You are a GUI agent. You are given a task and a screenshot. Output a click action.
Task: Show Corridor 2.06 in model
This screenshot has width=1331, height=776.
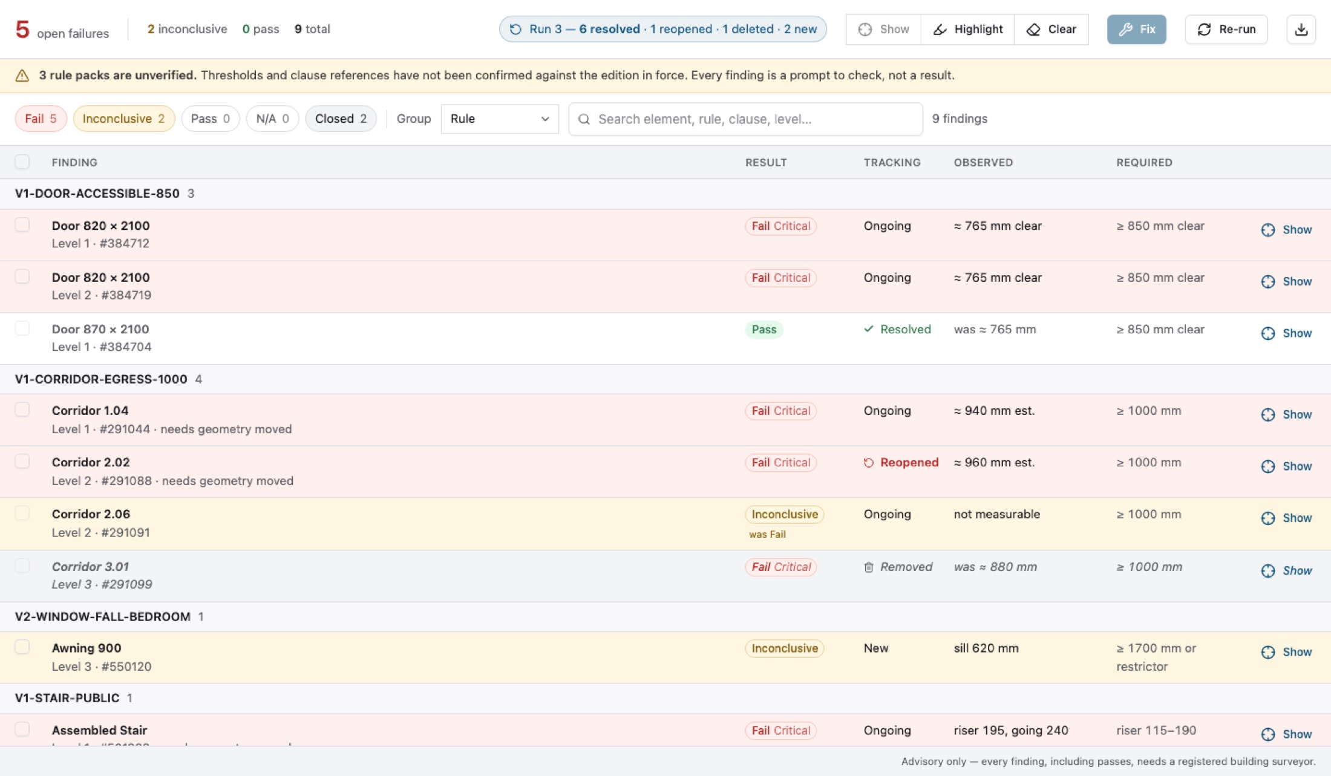(x=1286, y=518)
